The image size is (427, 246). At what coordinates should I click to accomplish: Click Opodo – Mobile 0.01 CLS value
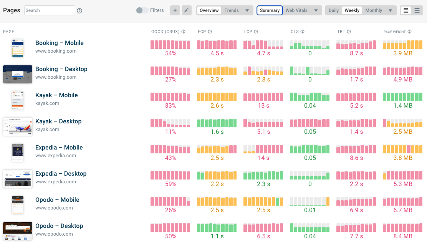point(310,210)
